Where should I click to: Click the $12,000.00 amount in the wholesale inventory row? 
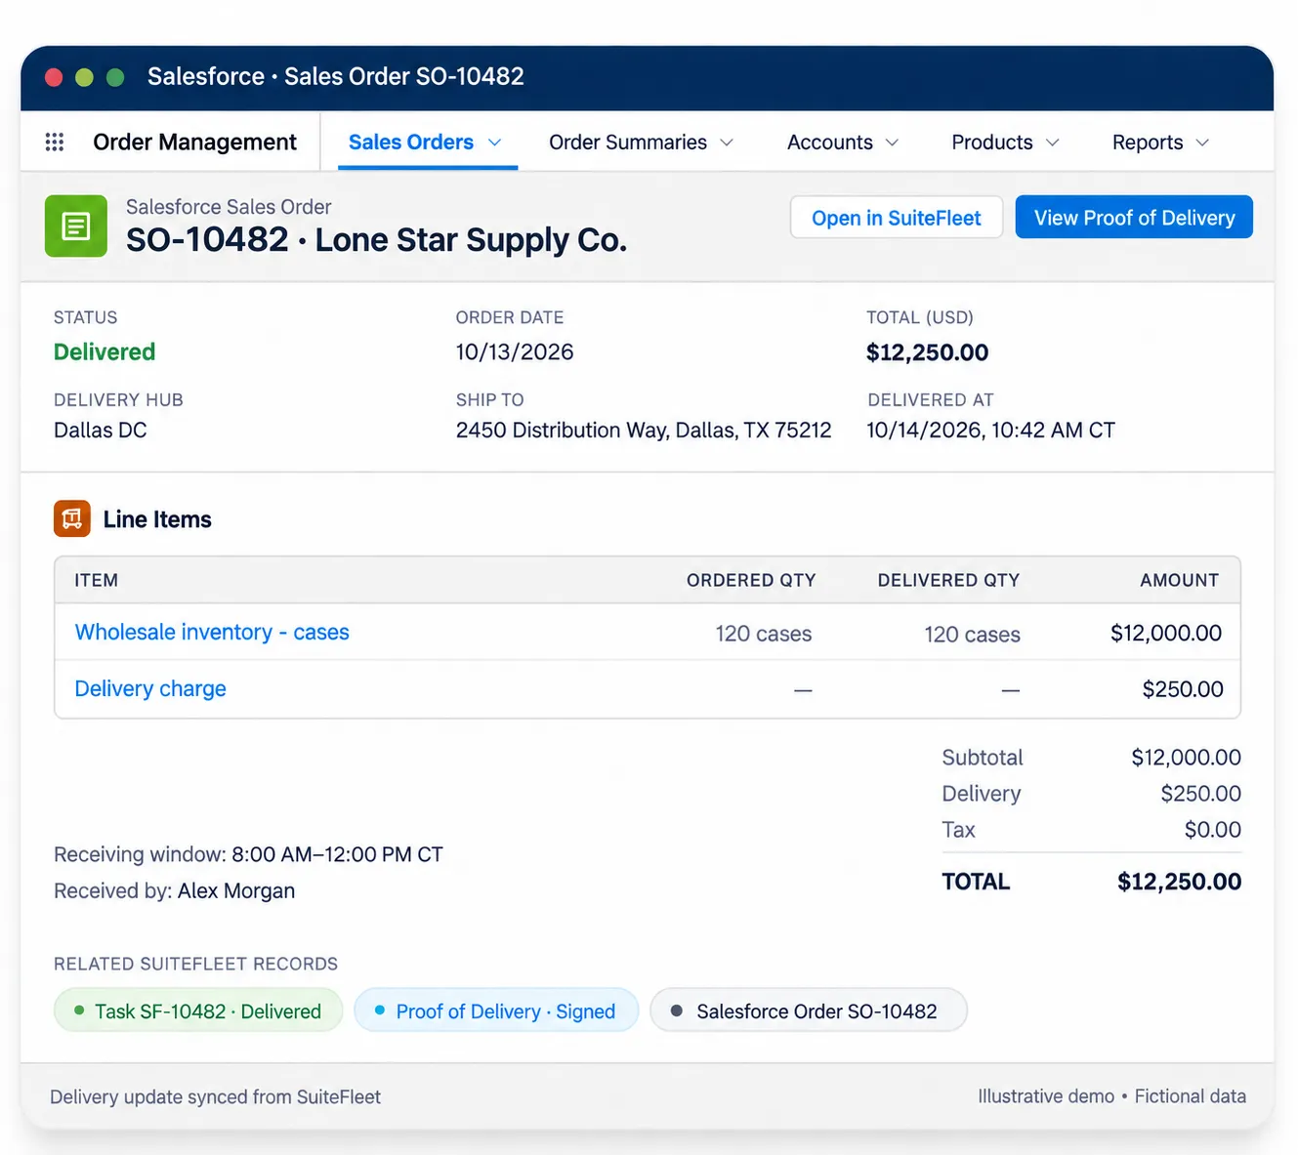[x=1166, y=634]
